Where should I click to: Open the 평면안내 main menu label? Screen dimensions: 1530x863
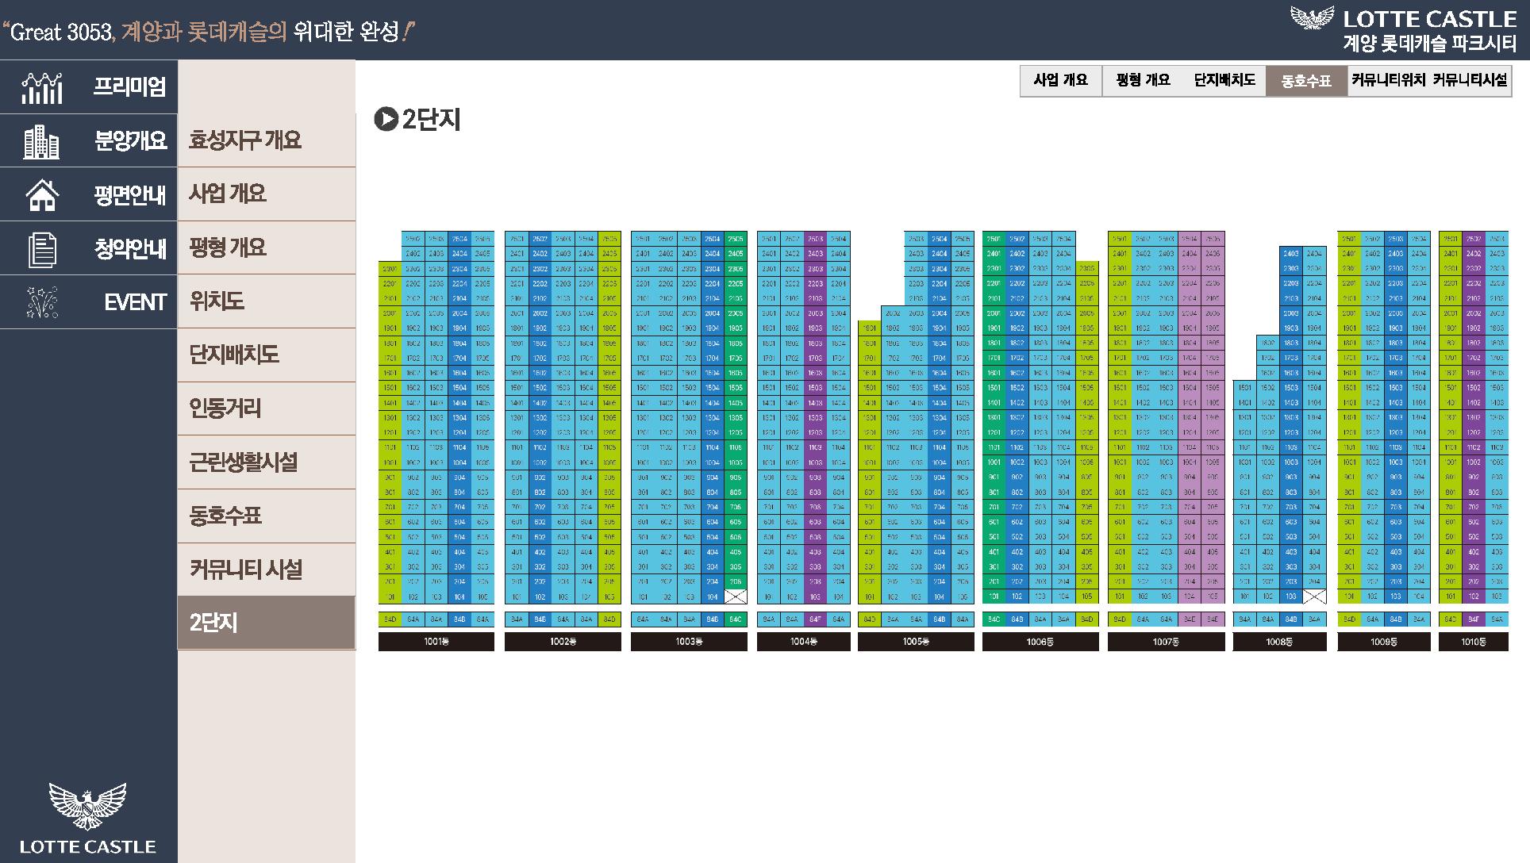130,195
